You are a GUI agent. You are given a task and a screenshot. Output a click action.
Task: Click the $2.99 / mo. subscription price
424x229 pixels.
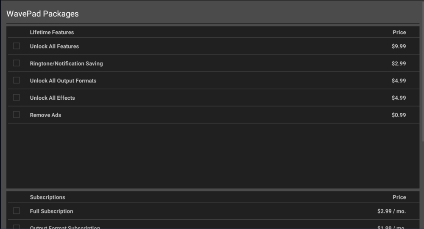click(391, 211)
